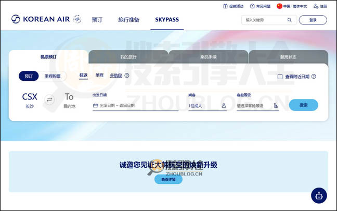Screen dimensions: 337x211
Task: Click the passenger person icon
Action: pyautogui.click(x=224, y=105)
